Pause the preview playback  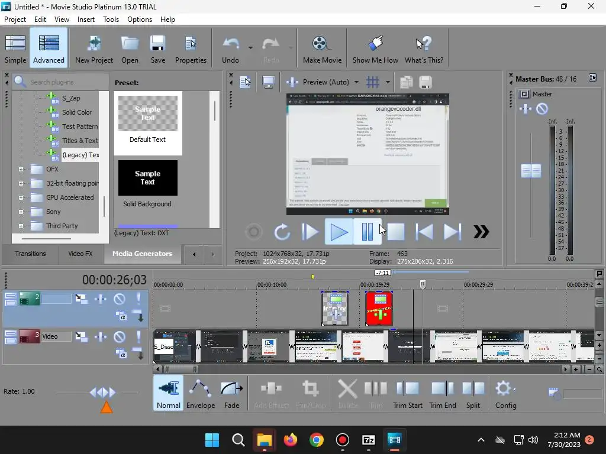(367, 232)
